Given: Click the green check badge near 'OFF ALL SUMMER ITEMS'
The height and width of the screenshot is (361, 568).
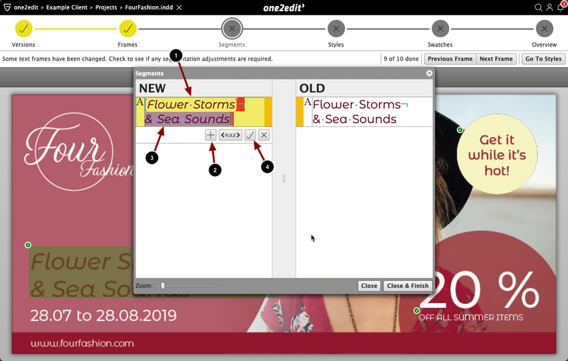Looking at the screenshot, I should (x=417, y=310).
